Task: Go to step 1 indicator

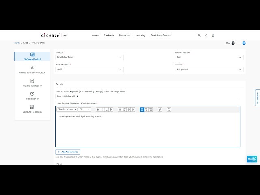Action: tap(233, 43)
